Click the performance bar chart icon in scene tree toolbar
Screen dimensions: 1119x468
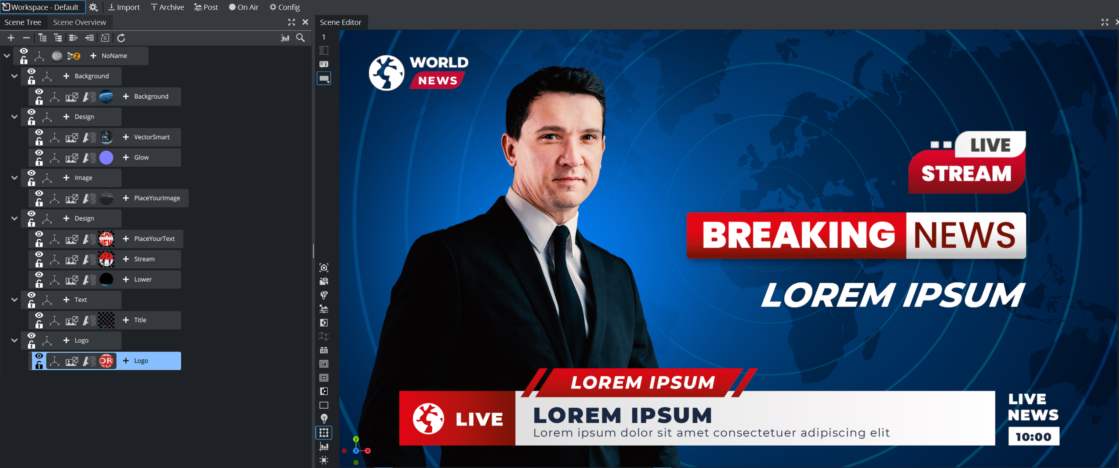(285, 38)
